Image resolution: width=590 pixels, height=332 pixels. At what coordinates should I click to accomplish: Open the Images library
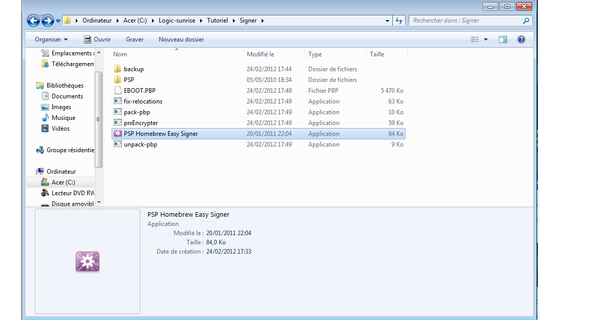(x=56, y=107)
